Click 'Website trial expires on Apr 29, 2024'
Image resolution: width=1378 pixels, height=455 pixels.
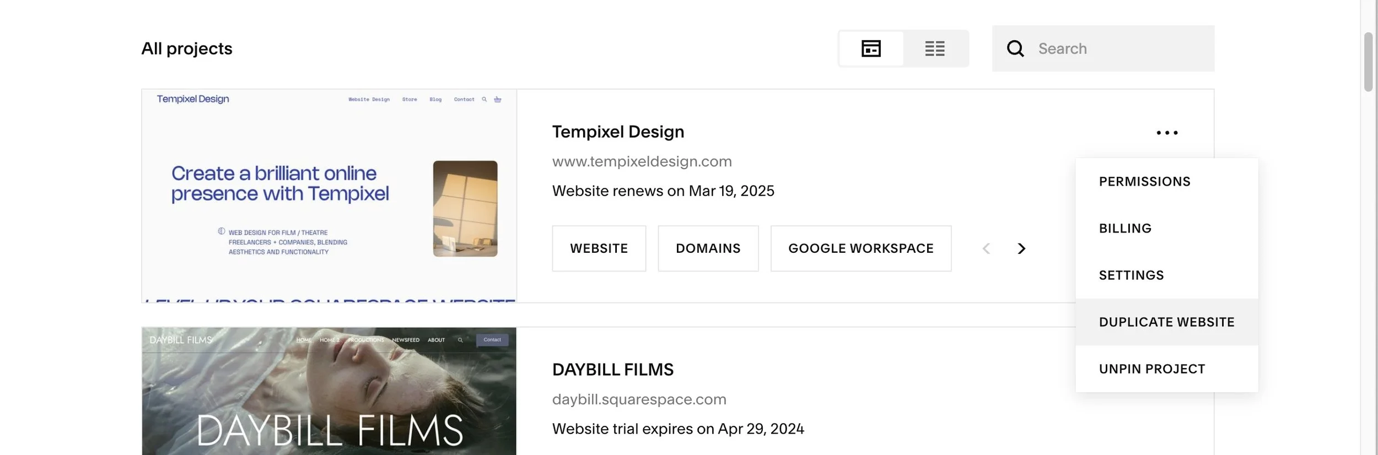point(678,429)
